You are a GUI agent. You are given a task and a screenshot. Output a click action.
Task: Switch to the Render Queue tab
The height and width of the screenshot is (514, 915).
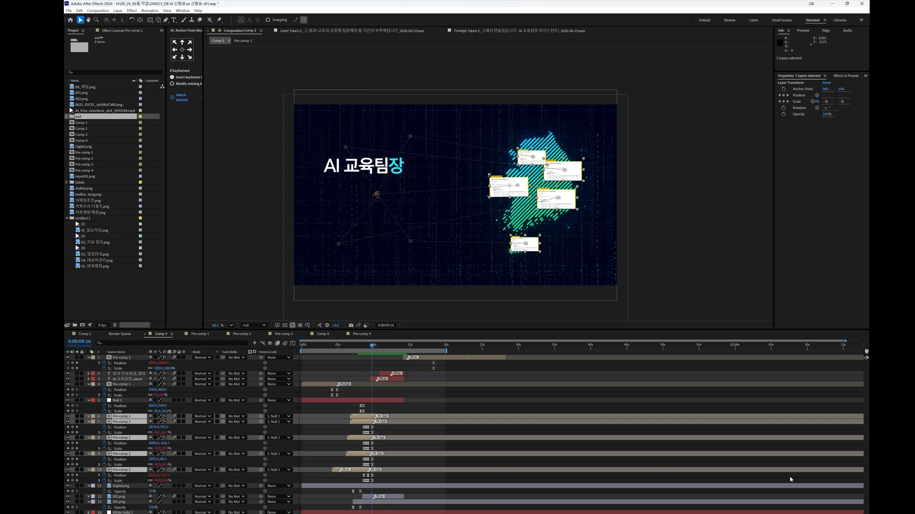(120, 334)
